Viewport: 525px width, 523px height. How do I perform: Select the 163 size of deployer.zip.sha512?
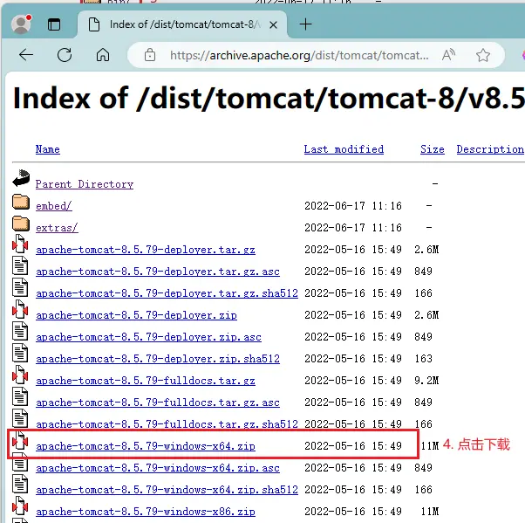click(x=423, y=359)
